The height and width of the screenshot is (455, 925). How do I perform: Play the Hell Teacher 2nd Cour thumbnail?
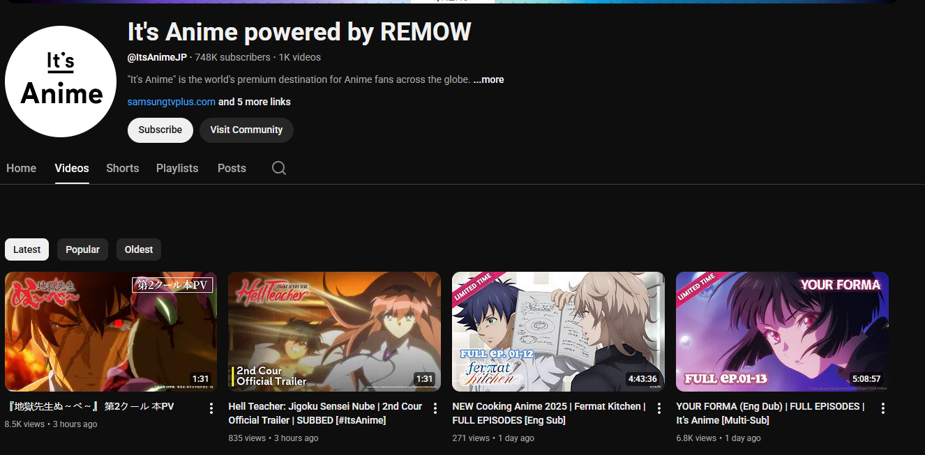click(335, 332)
